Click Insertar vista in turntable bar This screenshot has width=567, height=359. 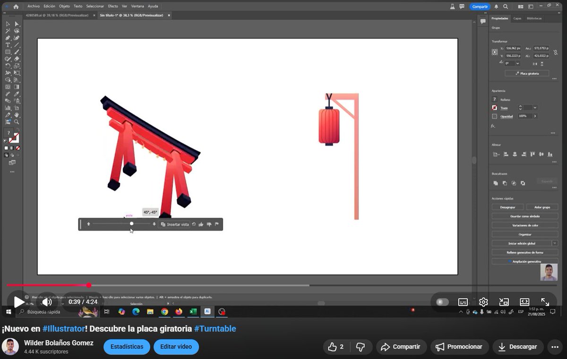(x=175, y=224)
